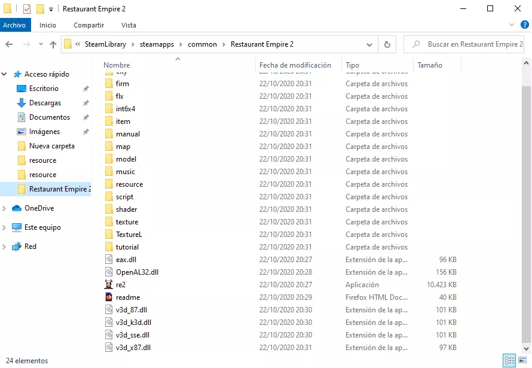
Task: Go up one level with up arrow
Action: (x=53, y=44)
